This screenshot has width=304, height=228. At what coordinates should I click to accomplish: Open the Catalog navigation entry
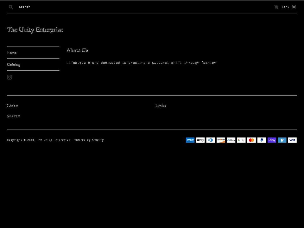(14, 64)
